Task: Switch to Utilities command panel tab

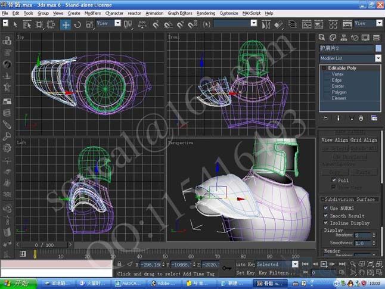Action: (376, 38)
